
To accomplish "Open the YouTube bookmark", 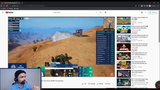I will [10, 8].
